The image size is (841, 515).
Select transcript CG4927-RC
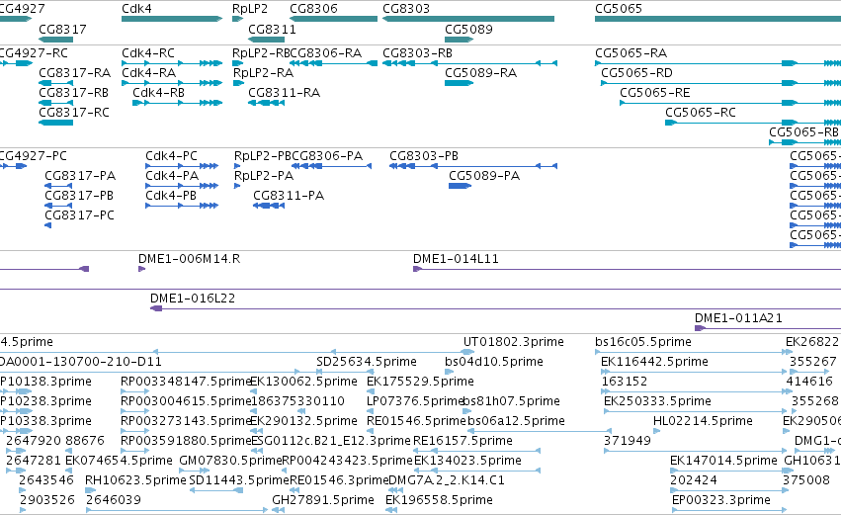click(34, 53)
